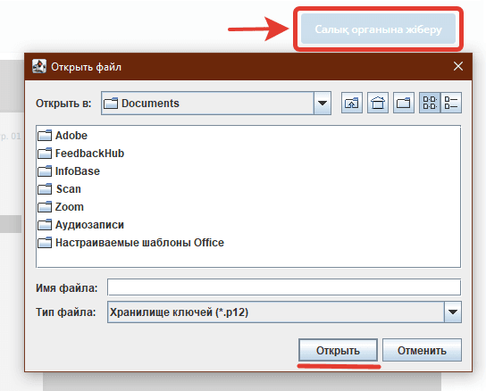Viewport: 486px width, 391px height.
Task: Click the Имя файла input field
Action: click(x=284, y=287)
